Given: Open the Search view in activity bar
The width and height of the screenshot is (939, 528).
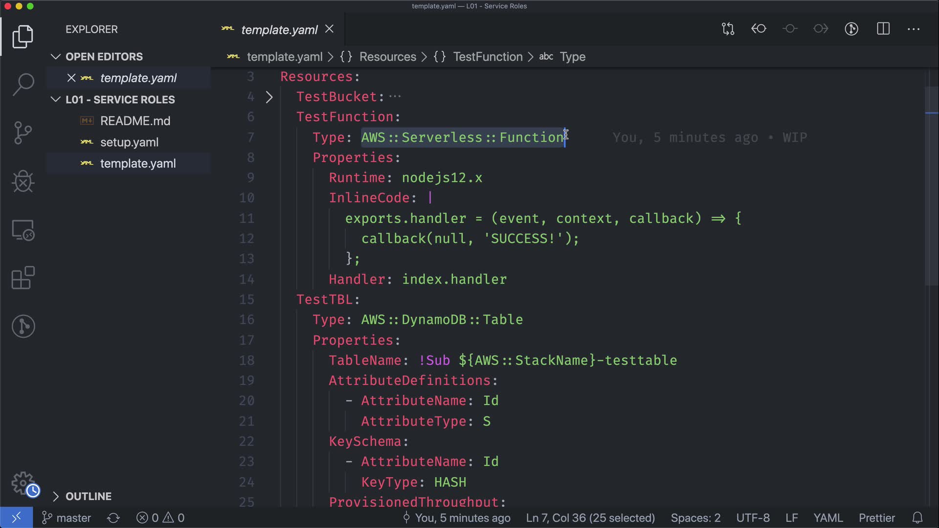Looking at the screenshot, I should 23,85.
